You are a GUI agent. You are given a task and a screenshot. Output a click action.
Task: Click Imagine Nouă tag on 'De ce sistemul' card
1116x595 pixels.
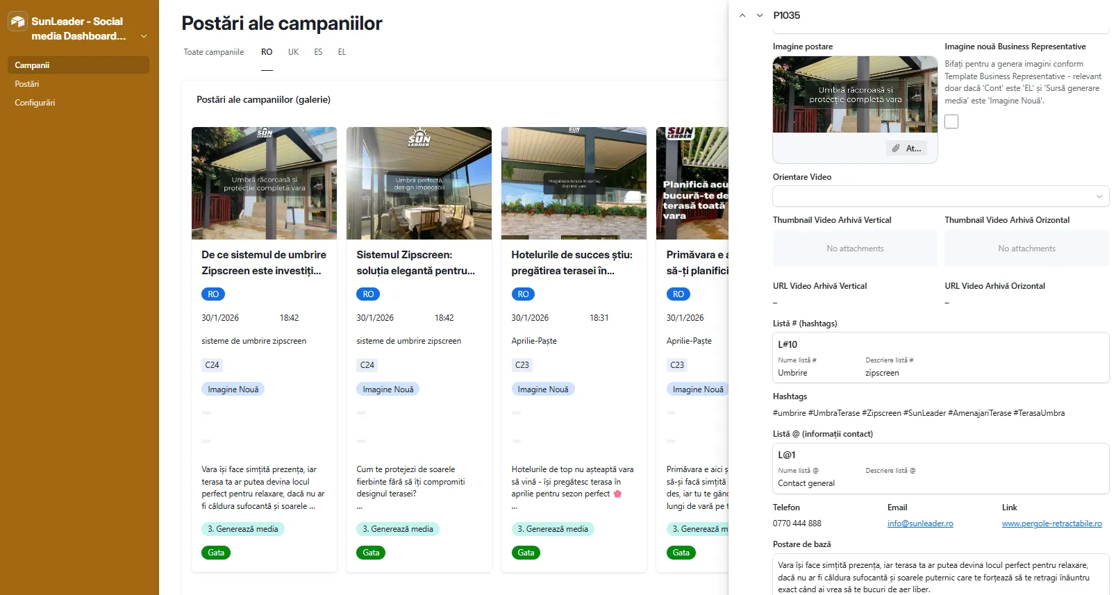[233, 389]
